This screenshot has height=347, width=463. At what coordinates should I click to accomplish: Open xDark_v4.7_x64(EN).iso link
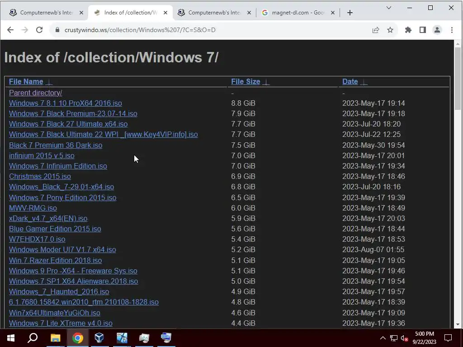(x=48, y=218)
